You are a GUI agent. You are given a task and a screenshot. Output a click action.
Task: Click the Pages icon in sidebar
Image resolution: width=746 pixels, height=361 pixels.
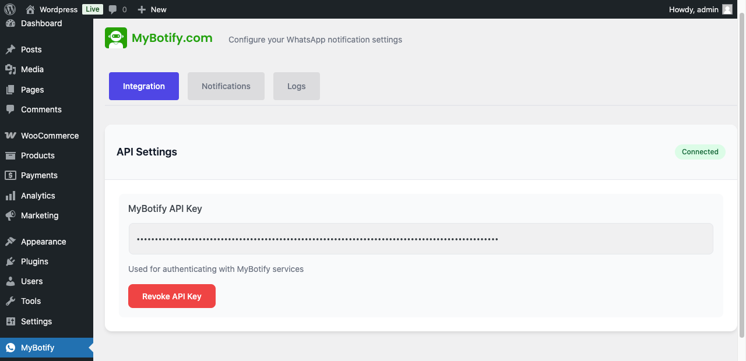[10, 90]
